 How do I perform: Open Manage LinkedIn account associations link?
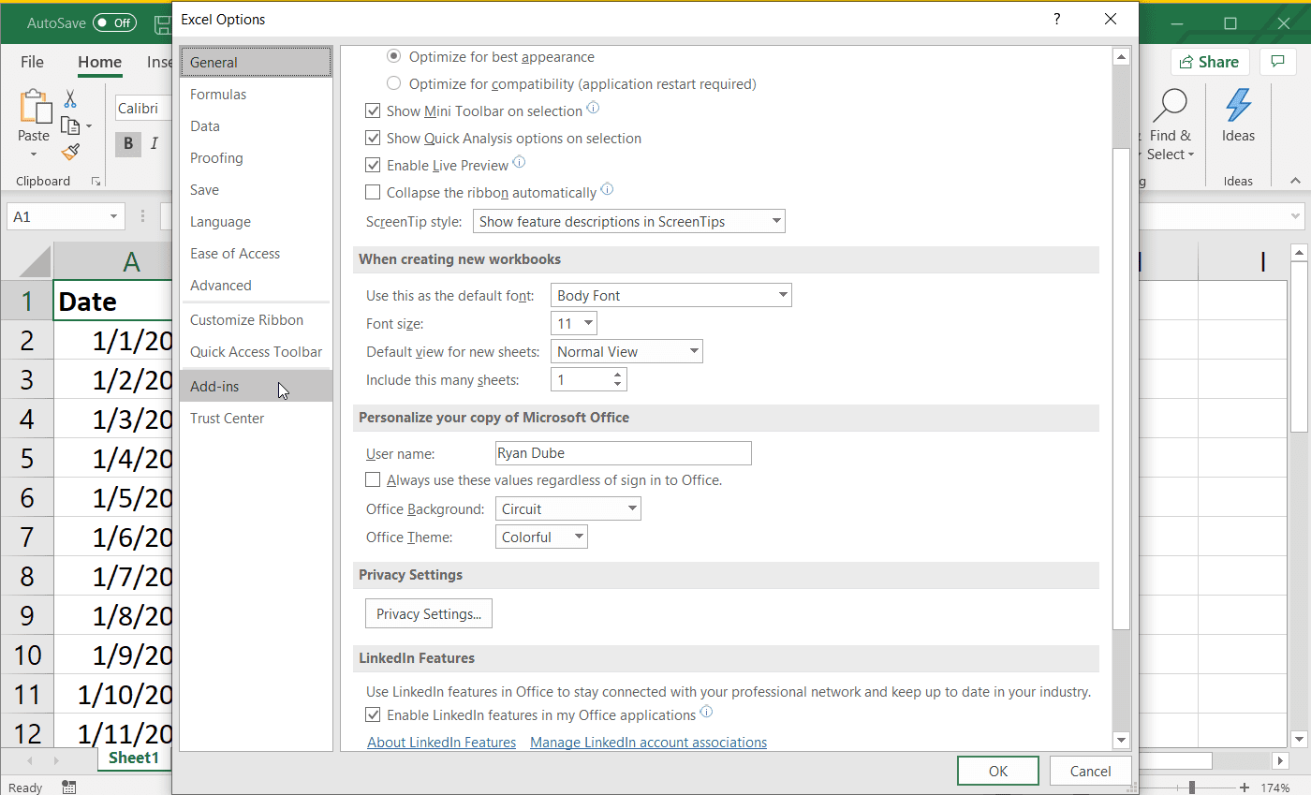click(x=648, y=743)
